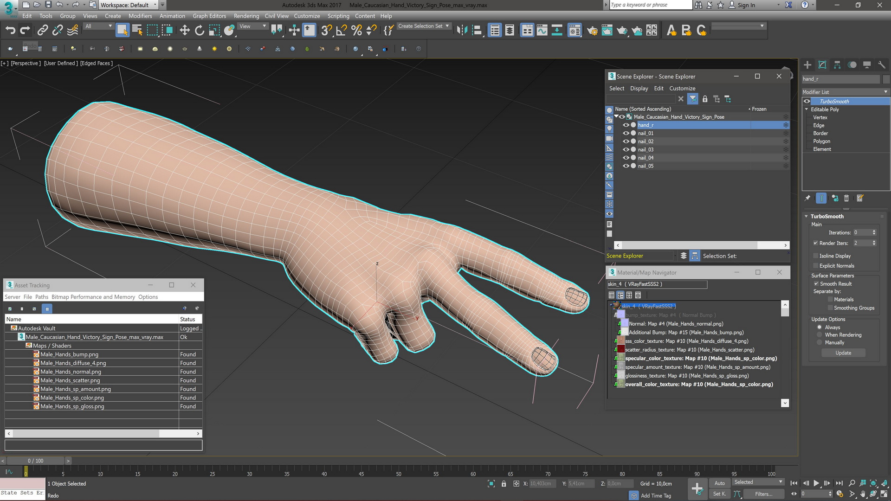Open the Hierarchy command panel tab
Viewport: 891px width, 501px height.
837,65
